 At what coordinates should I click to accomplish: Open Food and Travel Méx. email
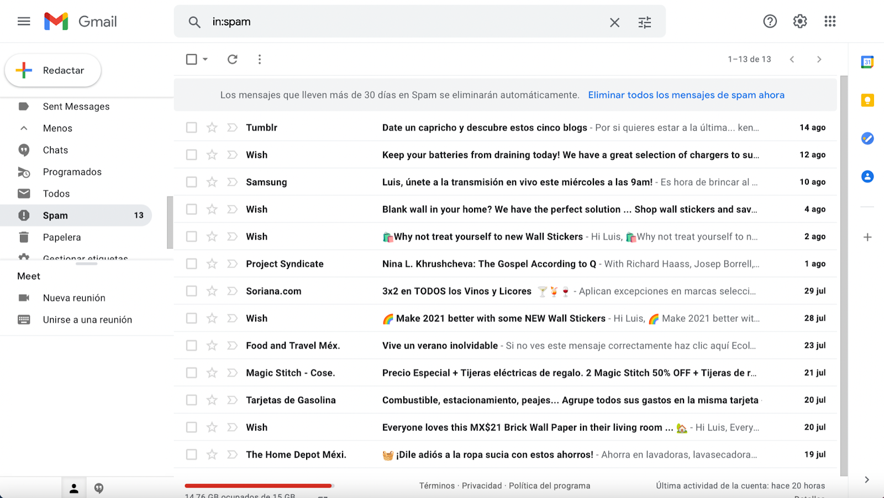(x=505, y=346)
